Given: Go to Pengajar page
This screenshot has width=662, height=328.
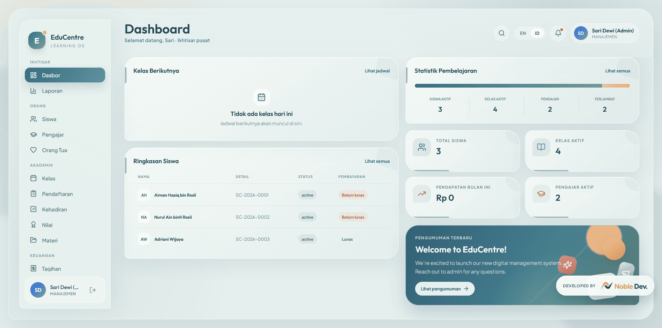Looking at the screenshot, I should click(x=65, y=135).
